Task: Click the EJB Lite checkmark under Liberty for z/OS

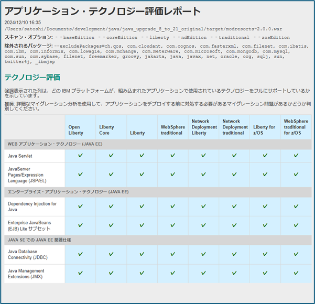Action: [x=265, y=225]
